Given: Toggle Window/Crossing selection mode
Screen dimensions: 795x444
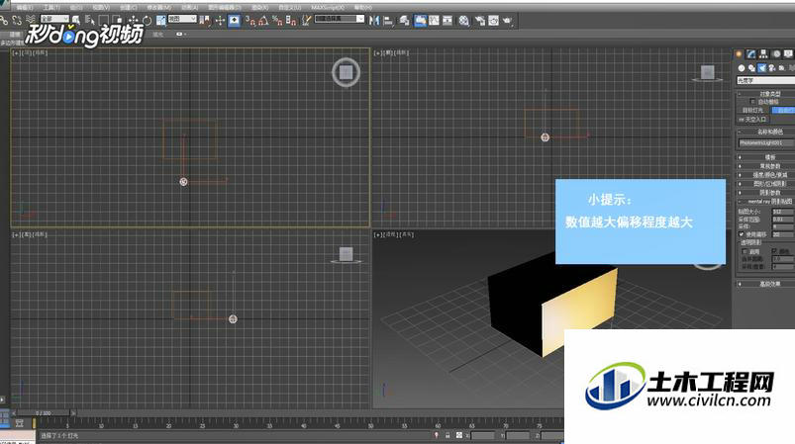Looking at the screenshot, I should [118, 20].
